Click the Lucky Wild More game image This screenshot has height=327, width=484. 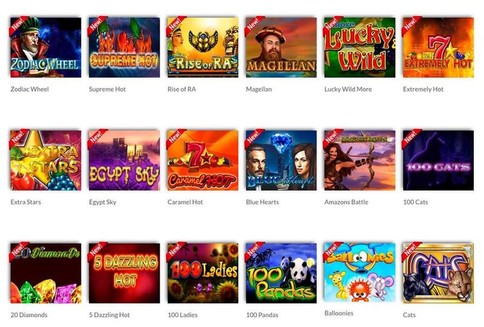tap(359, 47)
